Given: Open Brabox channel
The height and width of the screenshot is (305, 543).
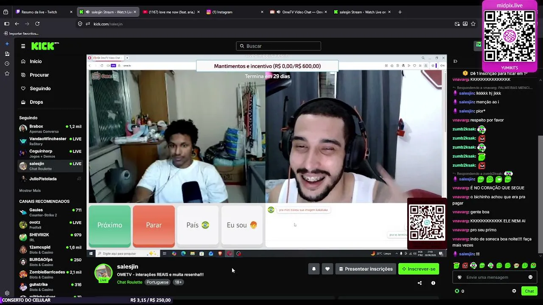Looking at the screenshot, I should point(50,129).
